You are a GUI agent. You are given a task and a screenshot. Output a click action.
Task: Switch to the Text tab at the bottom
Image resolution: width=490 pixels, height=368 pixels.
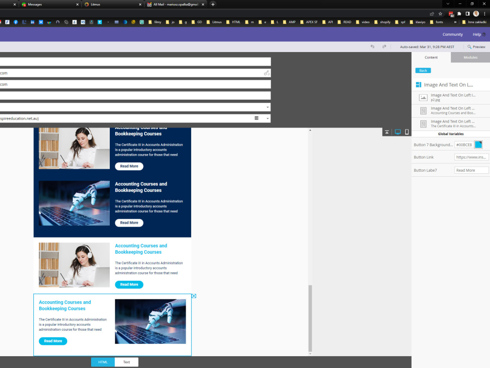point(126,362)
